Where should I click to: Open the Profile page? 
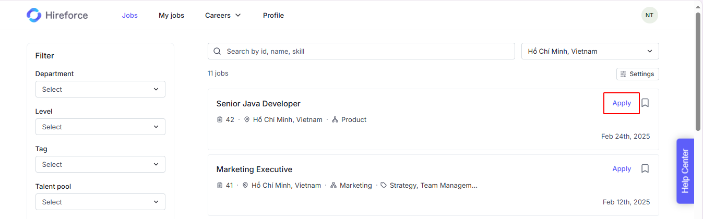tap(273, 15)
